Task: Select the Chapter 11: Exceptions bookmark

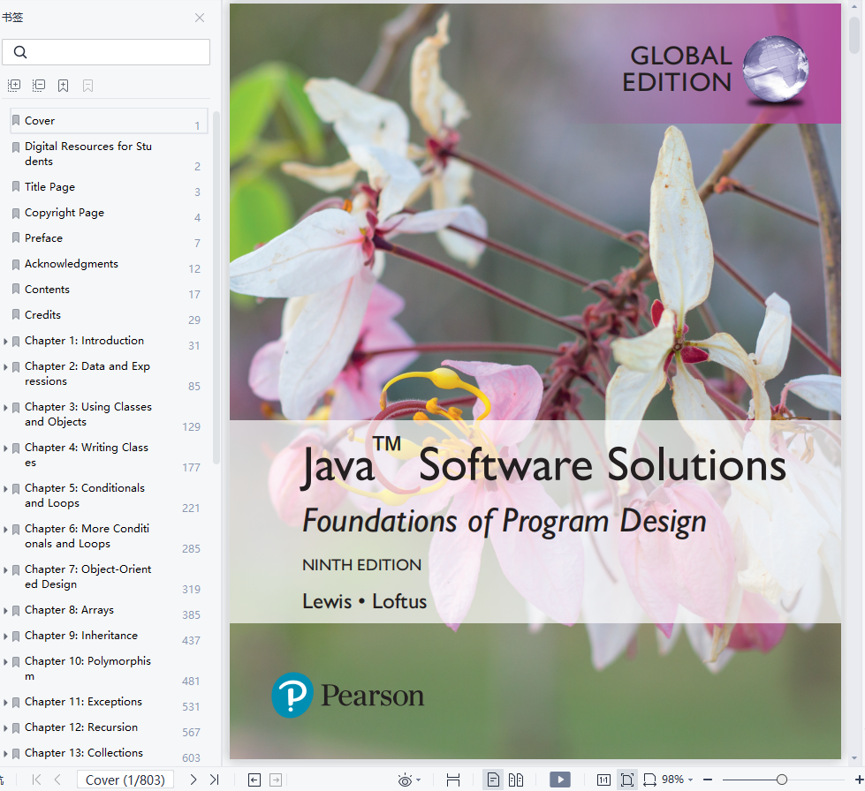Action: (x=109, y=702)
